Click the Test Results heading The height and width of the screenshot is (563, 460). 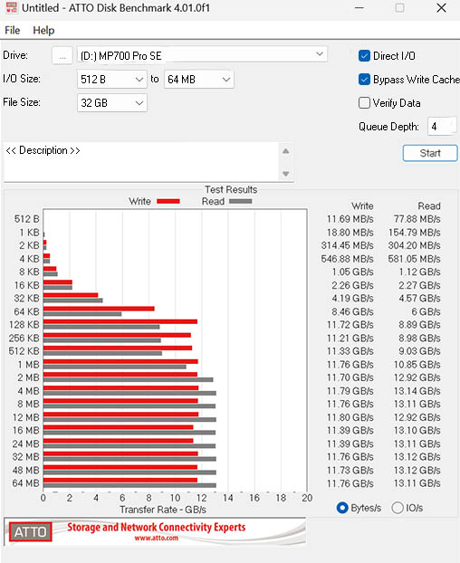click(x=231, y=189)
